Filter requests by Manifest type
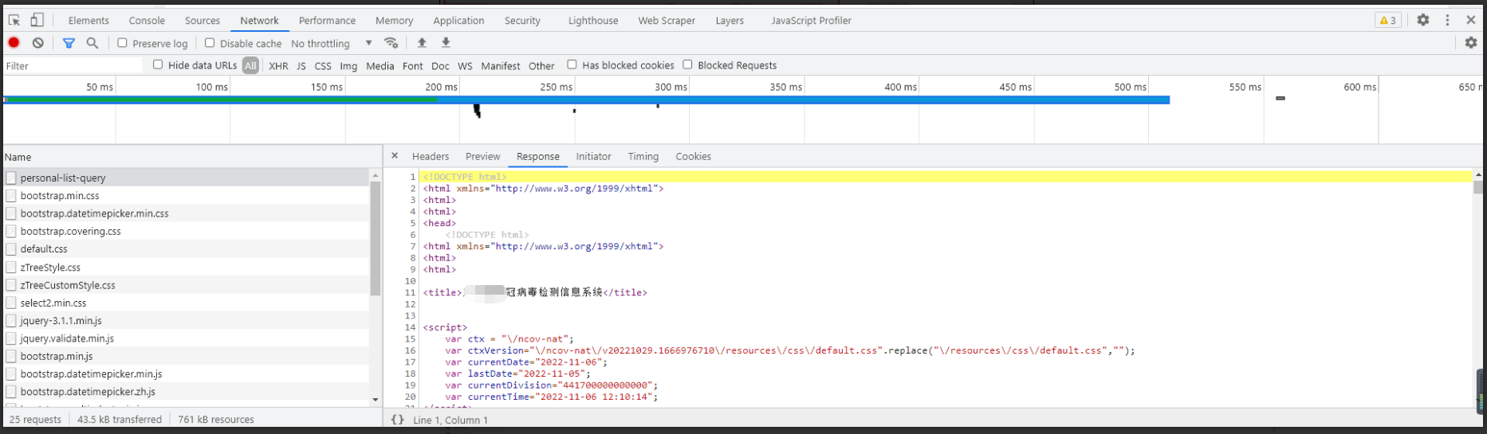Image resolution: width=1487 pixels, height=434 pixels. 501,66
